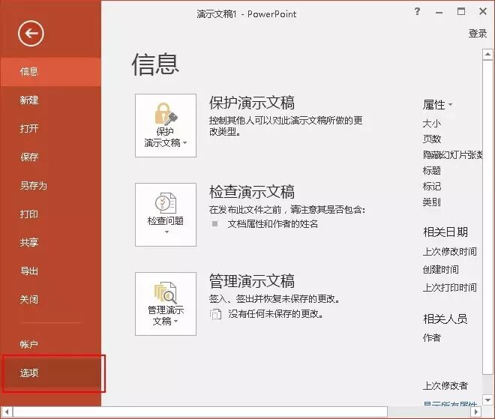Click 上次修改时间 label
This screenshot has height=419, width=495.
pos(450,252)
